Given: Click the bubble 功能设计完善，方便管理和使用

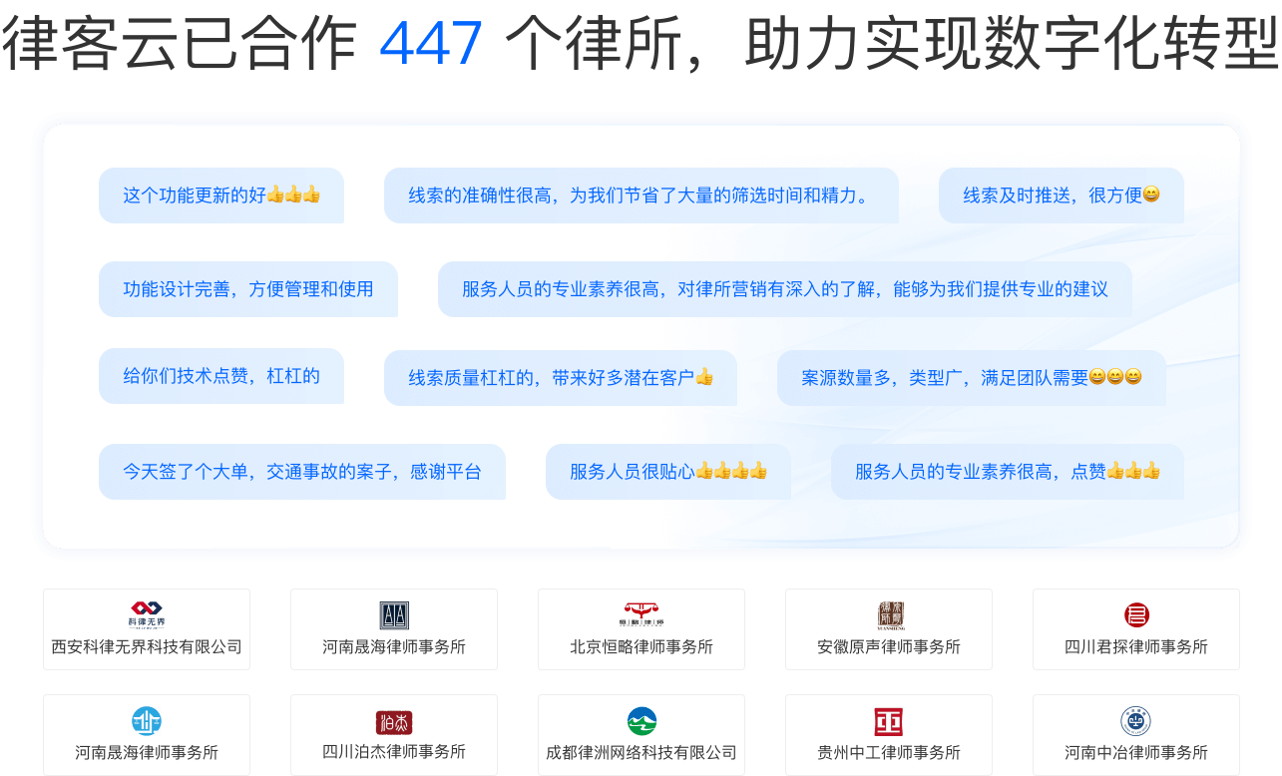Looking at the screenshot, I should [x=248, y=289].
